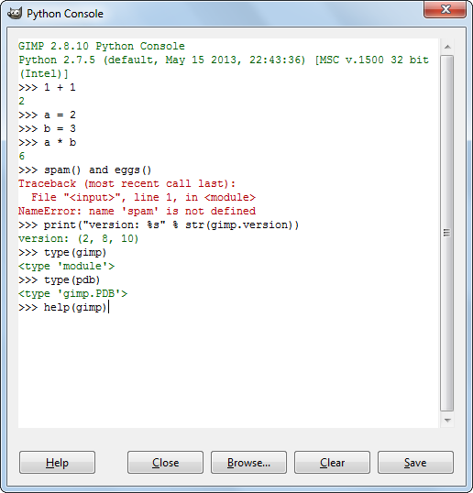The width and height of the screenshot is (473, 493).
Task: Click the '(Intel)]' wrapped line
Action: click(x=43, y=73)
